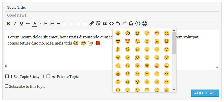This screenshot has width=224, height=102.
Task: Insert a bulleted list
Action: tap(46, 24)
